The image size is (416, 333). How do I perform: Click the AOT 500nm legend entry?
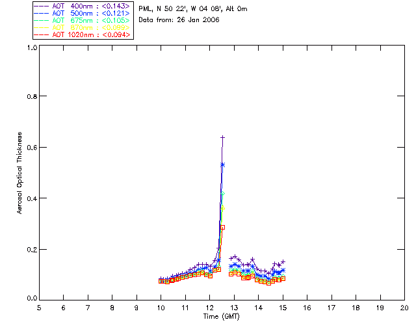click(82, 13)
